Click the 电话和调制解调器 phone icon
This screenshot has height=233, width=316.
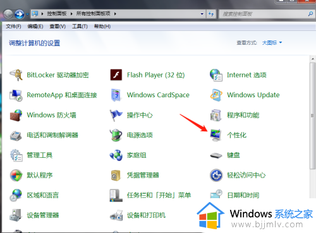pos(16,135)
